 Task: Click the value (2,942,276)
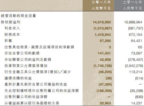tap(134, 66)
